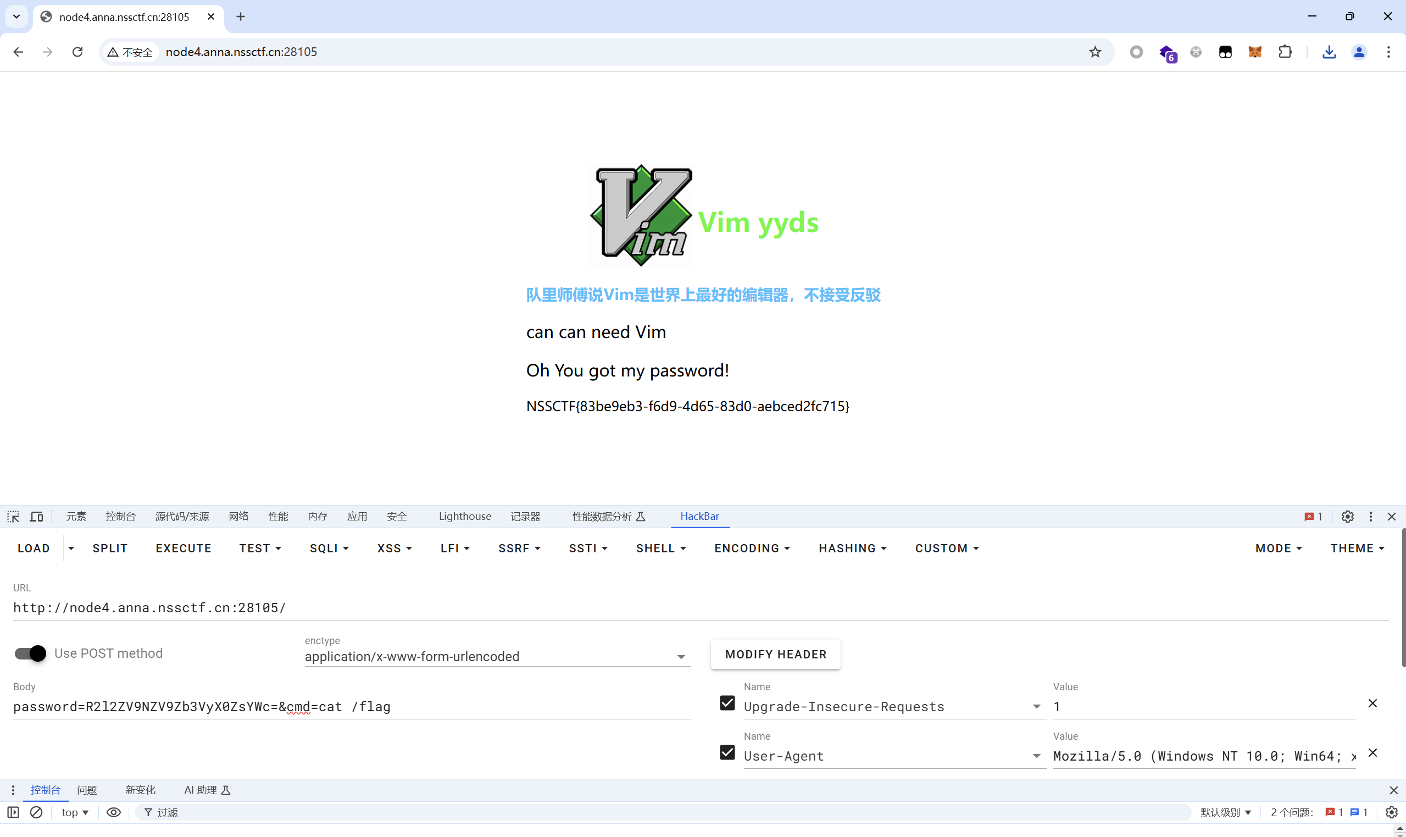Click the EXECUTE button
The height and width of the screenshot is (837, 1406).
[183, 548]
